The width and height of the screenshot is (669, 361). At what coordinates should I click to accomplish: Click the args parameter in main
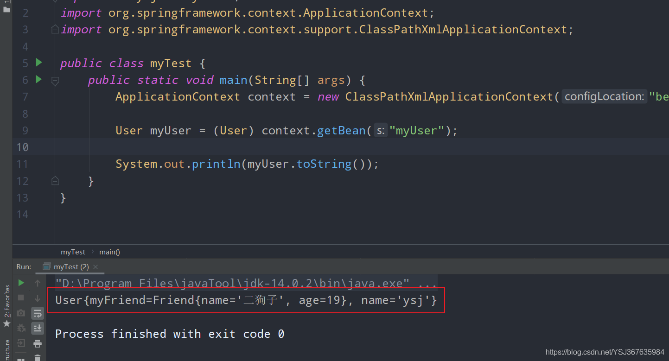click(331, 81)
